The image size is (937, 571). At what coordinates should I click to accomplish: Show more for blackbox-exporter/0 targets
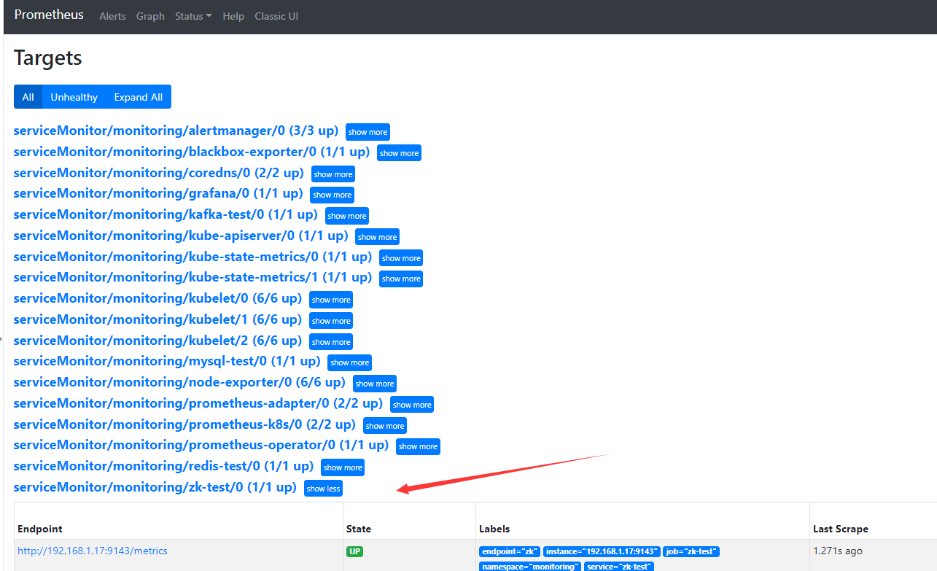[399, 153]
